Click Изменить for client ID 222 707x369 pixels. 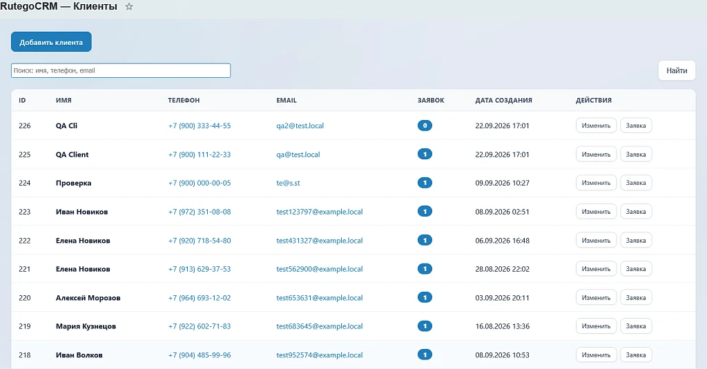click(x=596, y=241)
